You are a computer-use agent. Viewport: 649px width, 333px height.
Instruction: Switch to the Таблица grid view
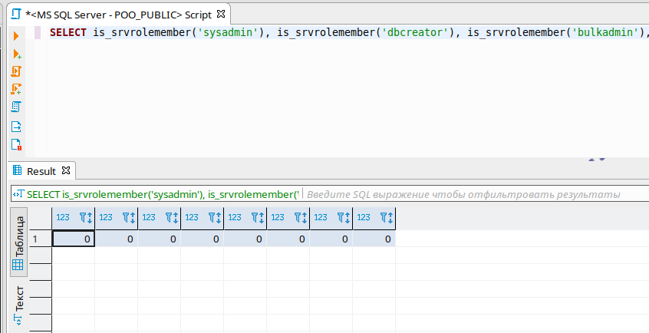(18, 242)
